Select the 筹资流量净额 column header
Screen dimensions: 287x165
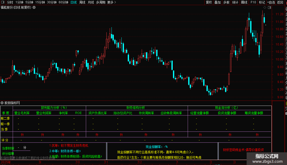pos(254,113)
